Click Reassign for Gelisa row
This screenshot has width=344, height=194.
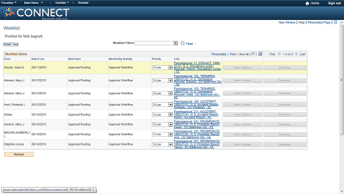(x=285, y=115)
